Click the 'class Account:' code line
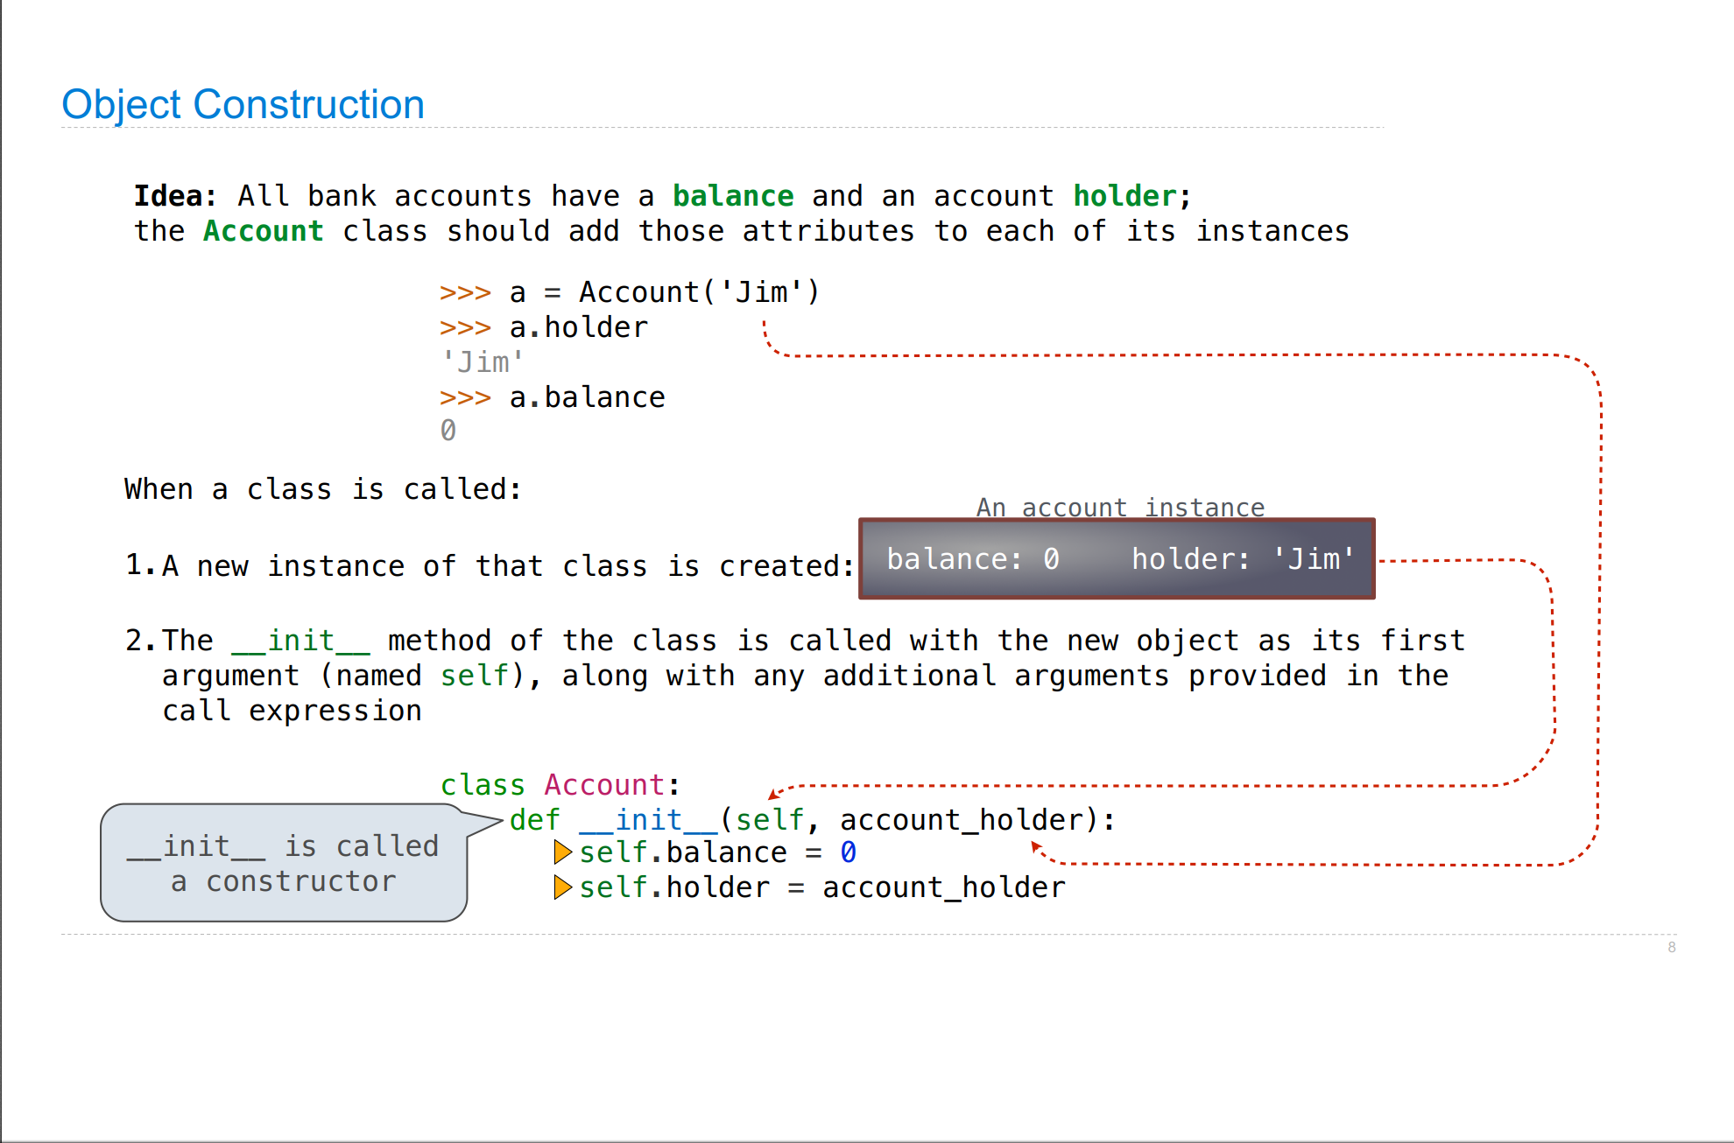Screen dimensions: 1734x1143 click(x=560, y=784)
